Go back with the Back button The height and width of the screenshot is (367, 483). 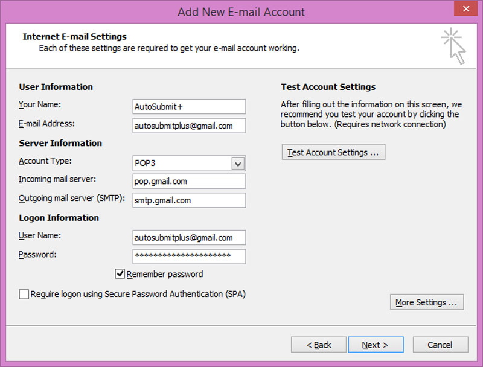(319, 345)
